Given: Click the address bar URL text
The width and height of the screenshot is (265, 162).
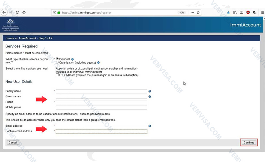Looking at the screenshot, I should click(x=87, y=12).
